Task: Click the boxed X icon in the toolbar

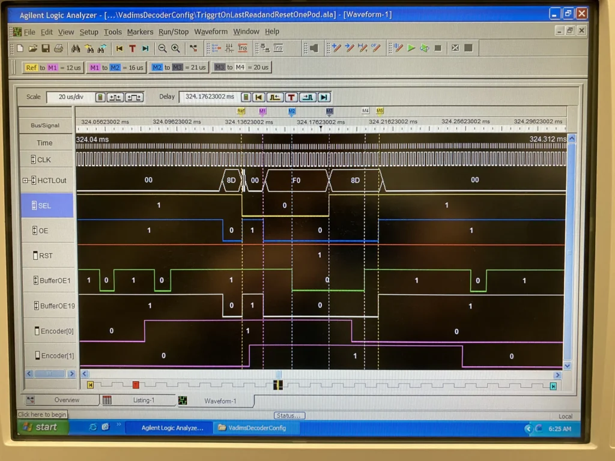Action: pos(455,48)
